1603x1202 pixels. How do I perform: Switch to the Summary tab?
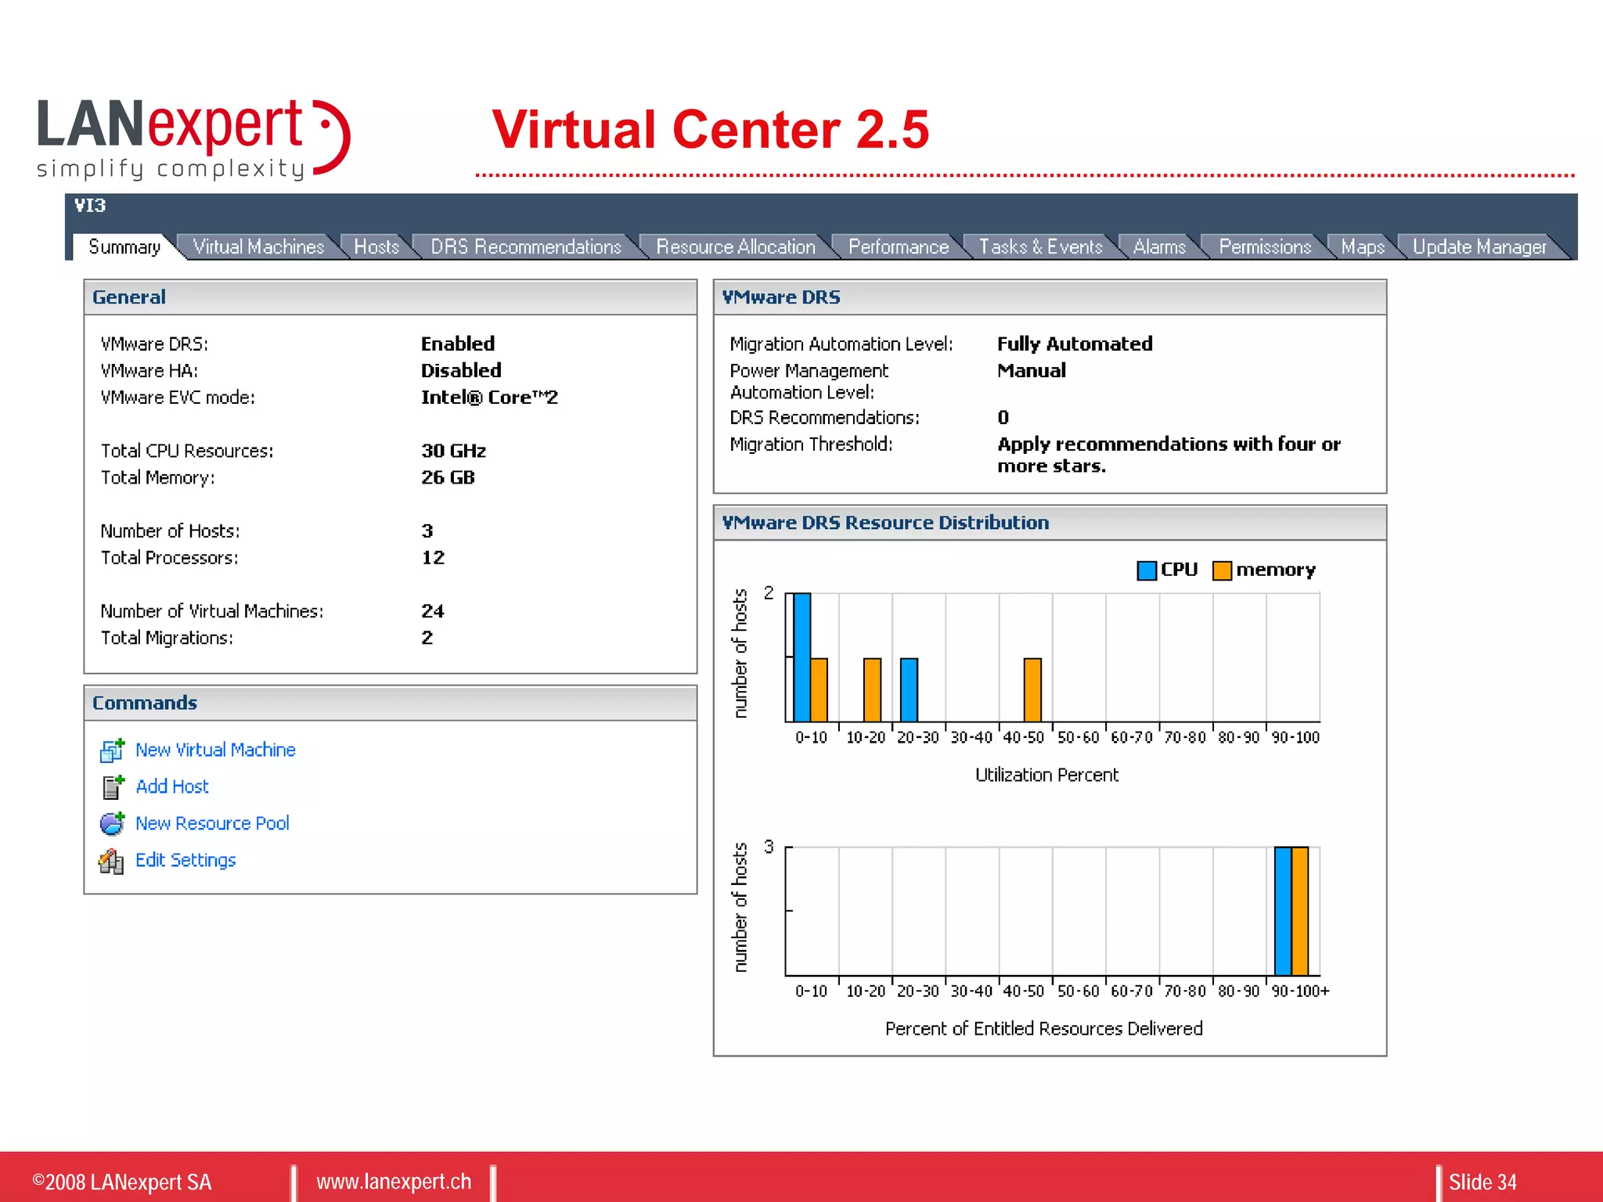click(x=124, y=247)
